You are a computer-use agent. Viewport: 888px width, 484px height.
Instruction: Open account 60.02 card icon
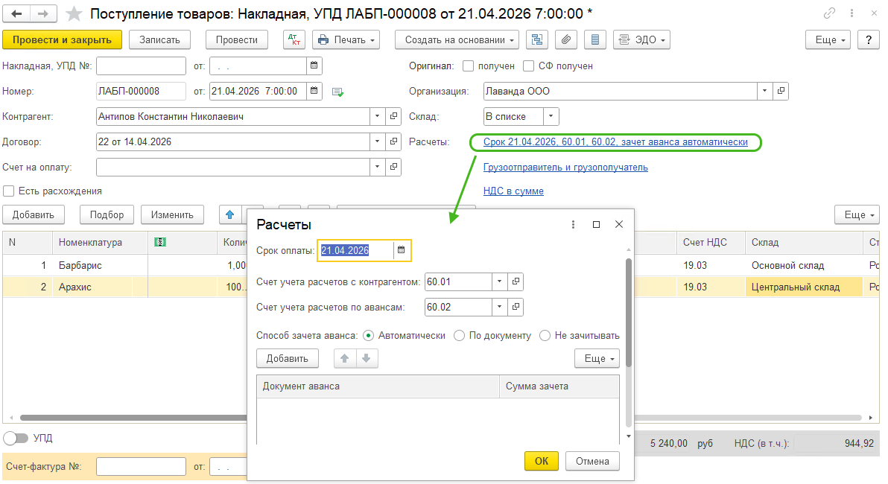pyautogui.click(x=516, y=307)
